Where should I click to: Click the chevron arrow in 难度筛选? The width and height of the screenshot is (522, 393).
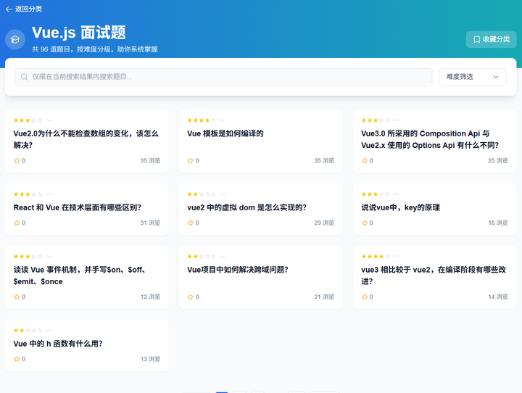[x=496, y=77]
